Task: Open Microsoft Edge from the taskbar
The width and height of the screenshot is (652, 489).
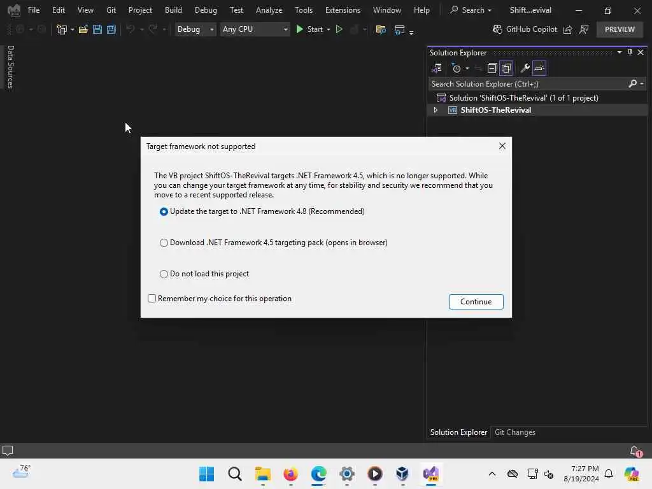Action: (x=318, y=474)
